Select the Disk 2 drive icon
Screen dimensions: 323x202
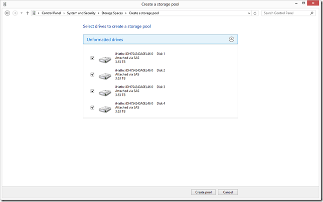coord(105,76)
